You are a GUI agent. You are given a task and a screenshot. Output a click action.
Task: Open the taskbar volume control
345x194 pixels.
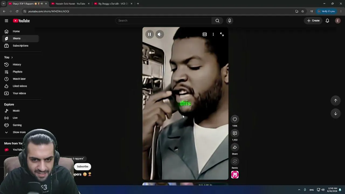323,190
